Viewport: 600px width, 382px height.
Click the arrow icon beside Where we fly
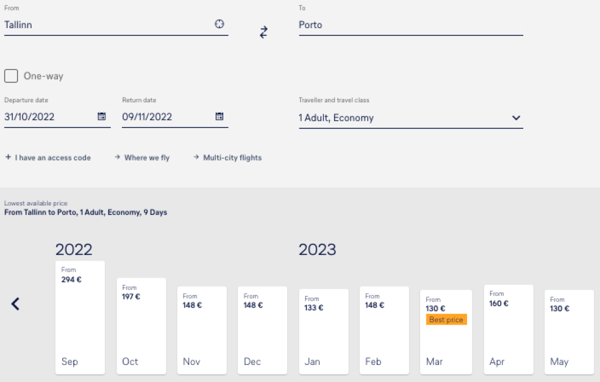click(118, 157)
